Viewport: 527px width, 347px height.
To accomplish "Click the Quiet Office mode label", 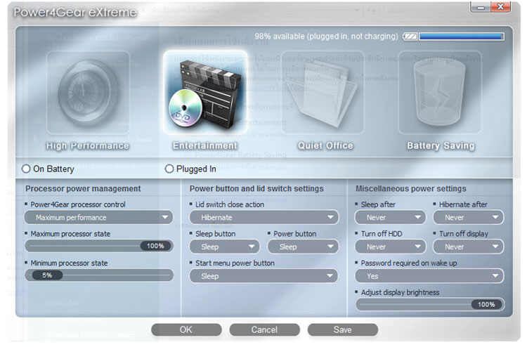I will [x=325, y=146].
